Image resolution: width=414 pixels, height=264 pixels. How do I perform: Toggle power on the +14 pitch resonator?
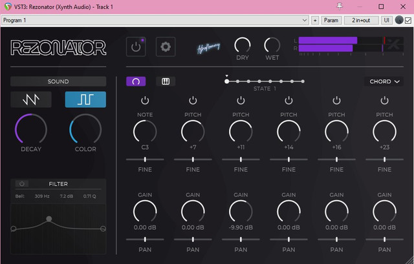[289, 101]
